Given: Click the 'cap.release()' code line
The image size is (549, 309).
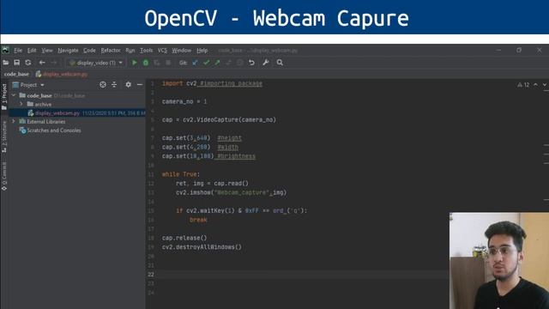Looking at the screenshot, I should tap(184, 238).
